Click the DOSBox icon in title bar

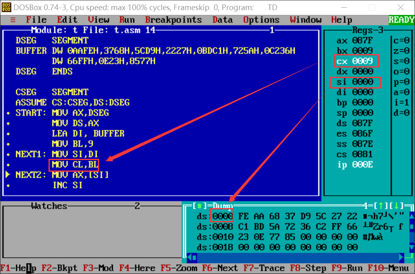click(6, 7)
